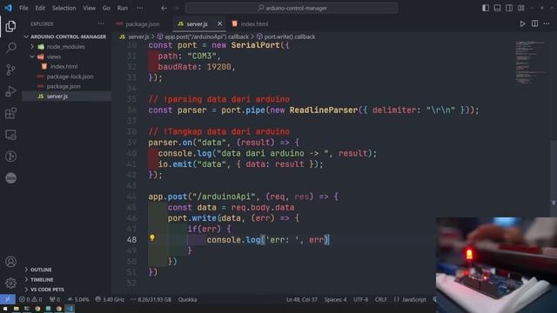Open the Edit menu

[x=40, y=8]
